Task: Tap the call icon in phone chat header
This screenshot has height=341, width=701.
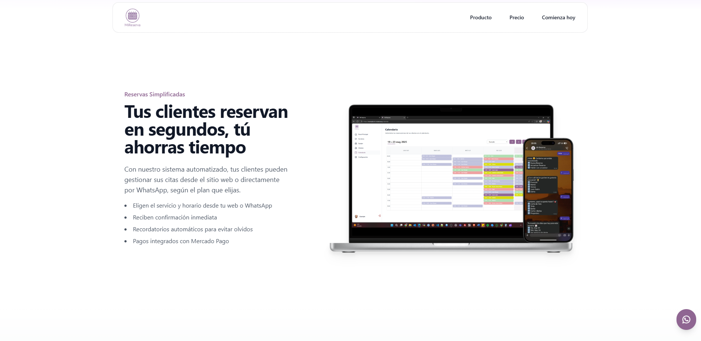Action: click(x=567, y=148)
